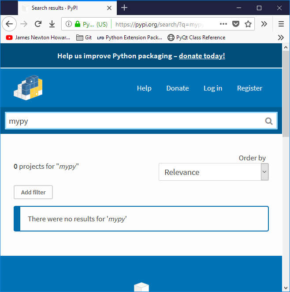Click scrollbar up arrow
Viewport: 290px width, 292px height.
click(x=286, y=47)
